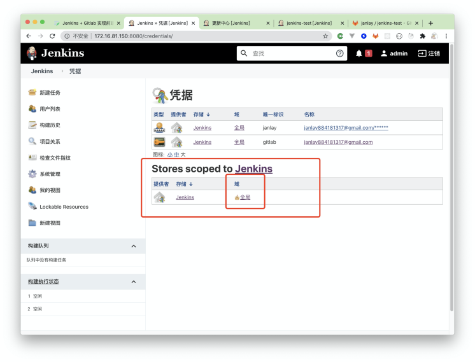
Task: Click the address bar URL
Action: pos(134,36)
